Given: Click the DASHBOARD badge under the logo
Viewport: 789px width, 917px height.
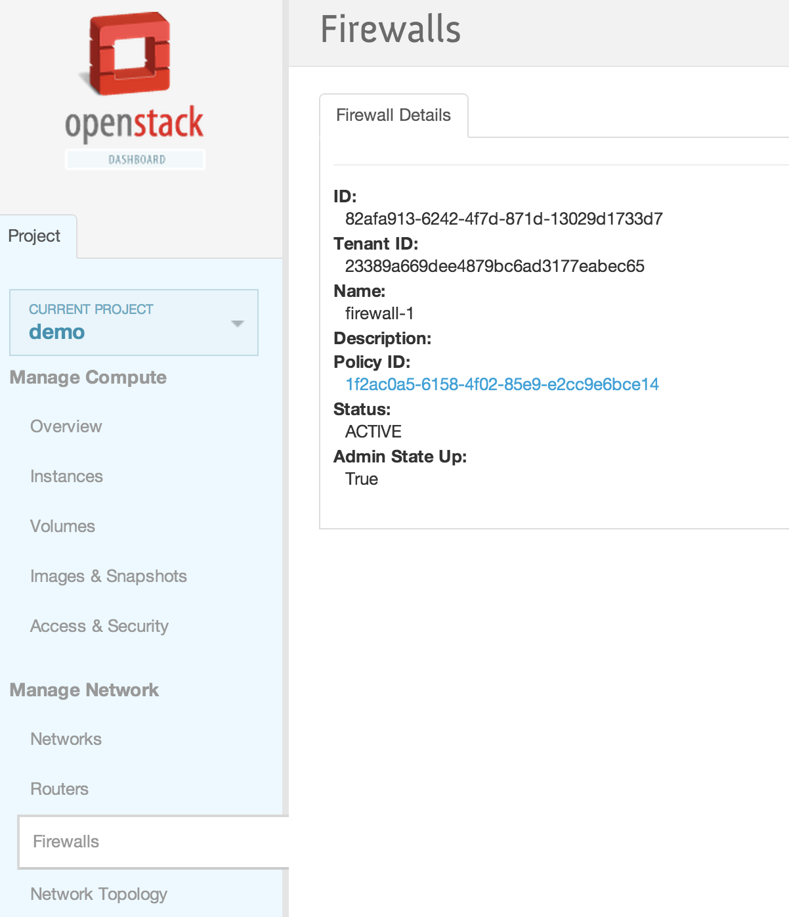Looking at the screenshot, I should pyautogui.click(x=136, y=160).
